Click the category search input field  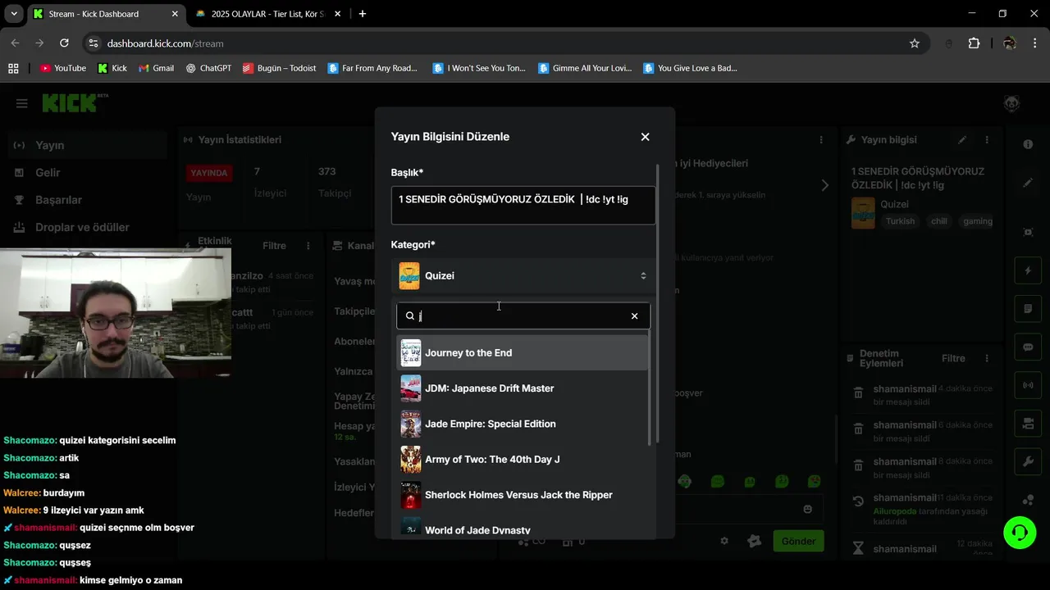click(523, 315)
